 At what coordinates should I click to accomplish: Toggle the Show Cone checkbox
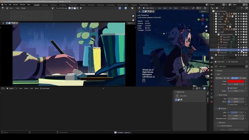[x=228, y=105]
